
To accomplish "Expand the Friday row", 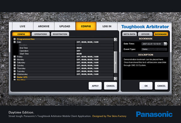I will click(x=14, y=57).
